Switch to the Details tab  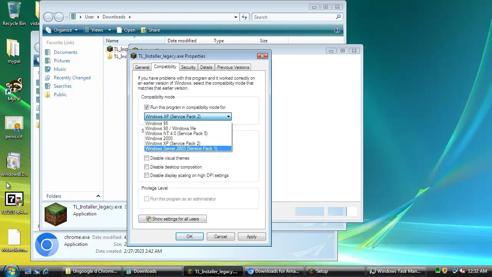click(206, 67)
